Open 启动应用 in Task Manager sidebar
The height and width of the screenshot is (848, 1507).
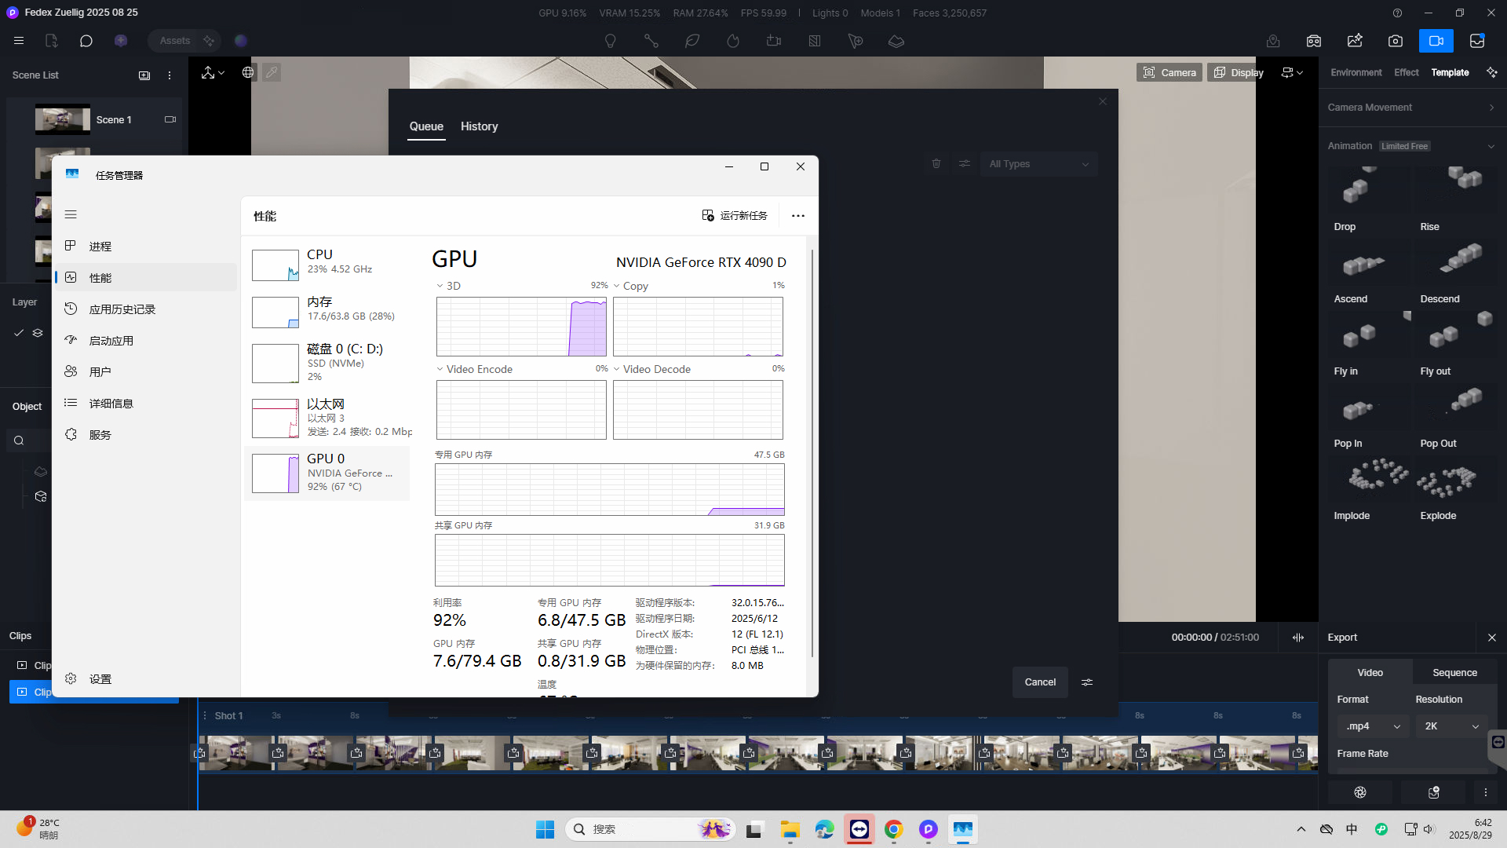point(146,341)
